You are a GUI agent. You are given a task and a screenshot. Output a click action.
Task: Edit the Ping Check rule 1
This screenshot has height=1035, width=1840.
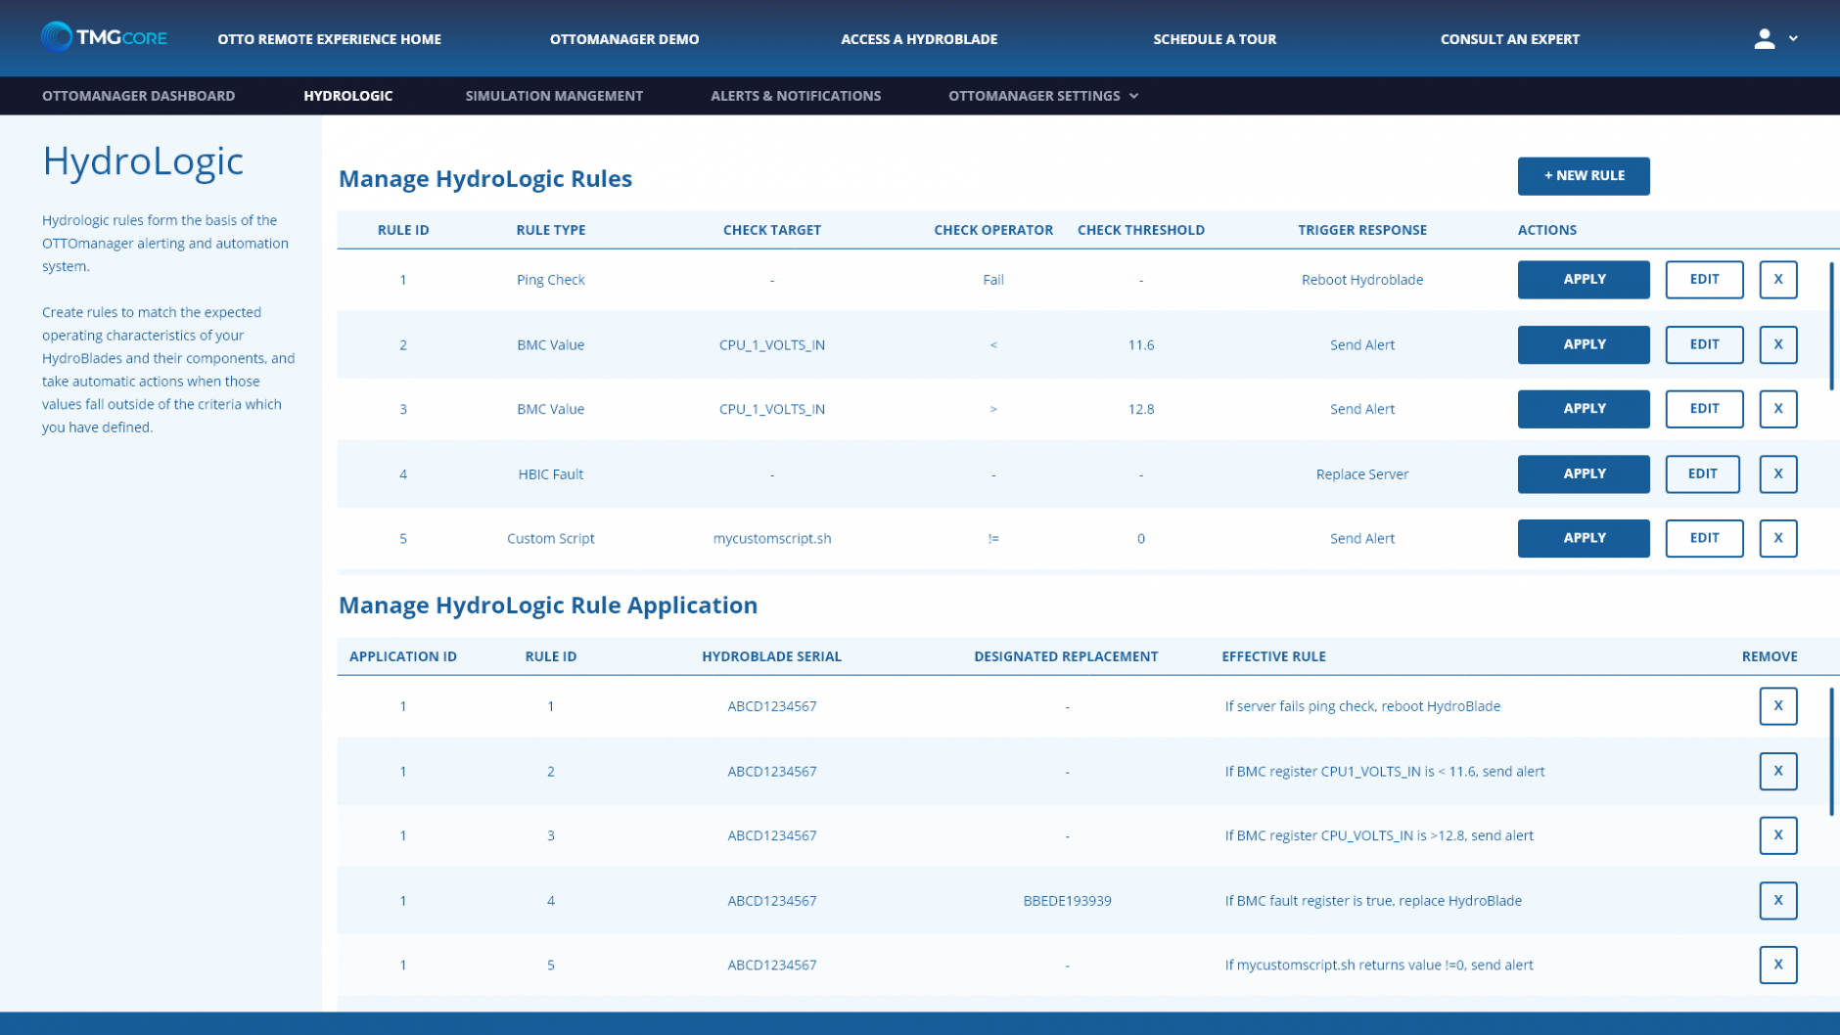tap(1704, 280)
